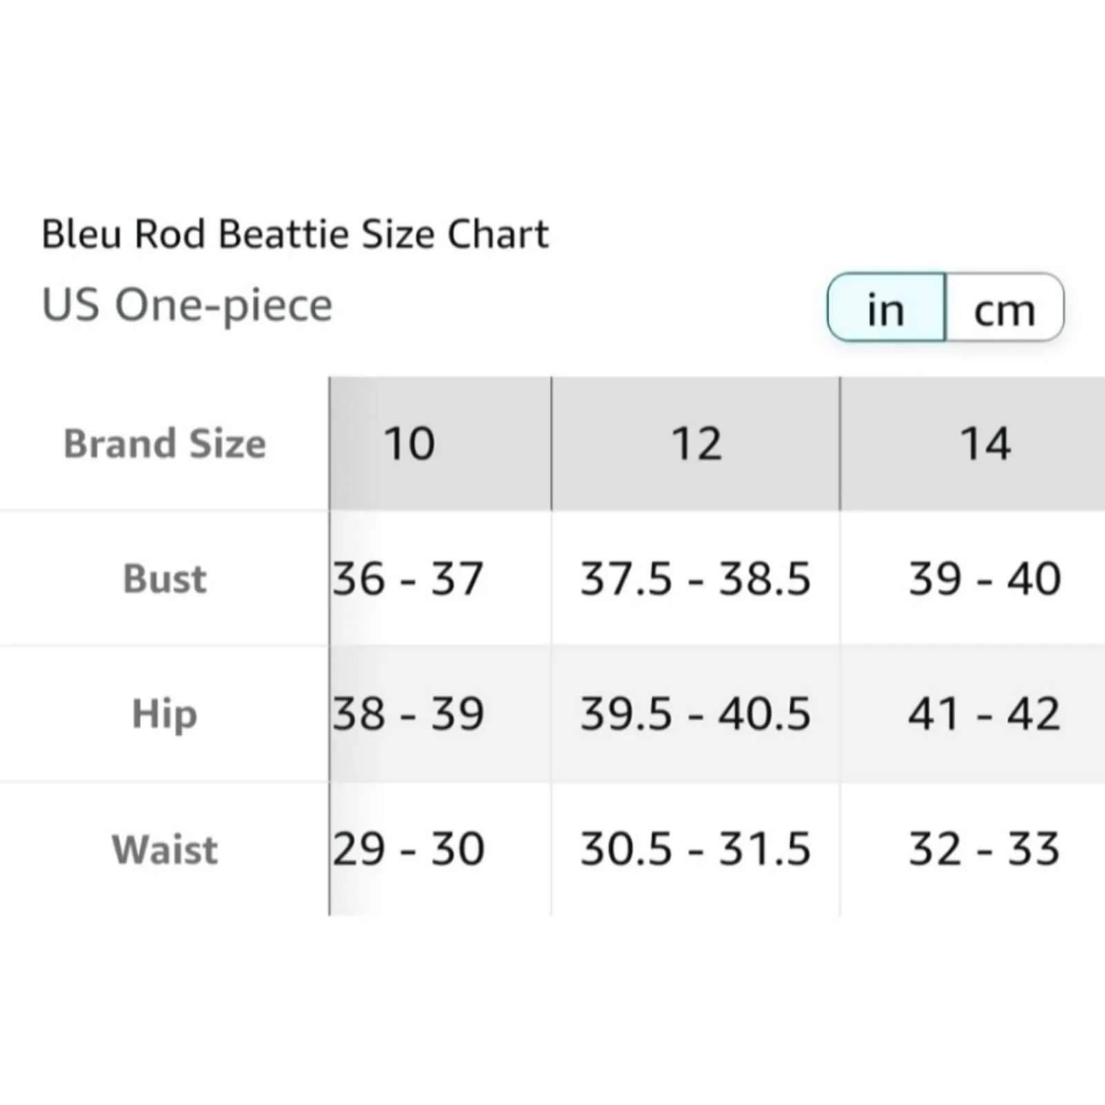Select bust measurement 36 - 37 cell
Image resolution: width=1105 pixels, height=1105 pixels.
407,579
